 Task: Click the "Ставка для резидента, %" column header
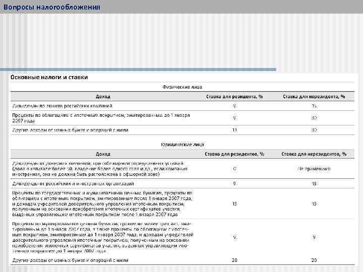click(x=234, y=97)
